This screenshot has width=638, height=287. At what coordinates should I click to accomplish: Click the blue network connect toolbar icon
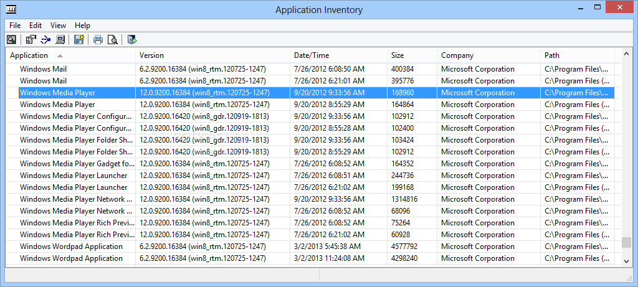pyautogui.click(x=45, y=39)
